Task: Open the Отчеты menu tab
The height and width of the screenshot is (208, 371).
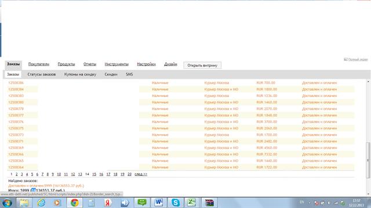Action: point(90,64)
